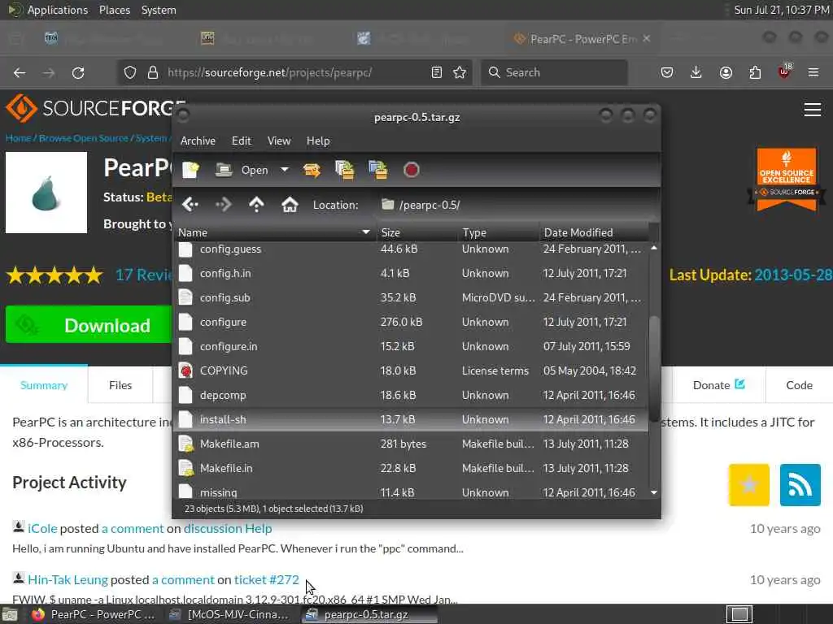Select the COPYING license file
This screenshot has height=624, width=833.
[411, 370]
